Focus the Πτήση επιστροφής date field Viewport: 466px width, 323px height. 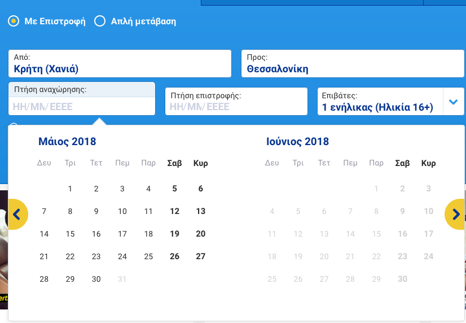click(236, 102)
